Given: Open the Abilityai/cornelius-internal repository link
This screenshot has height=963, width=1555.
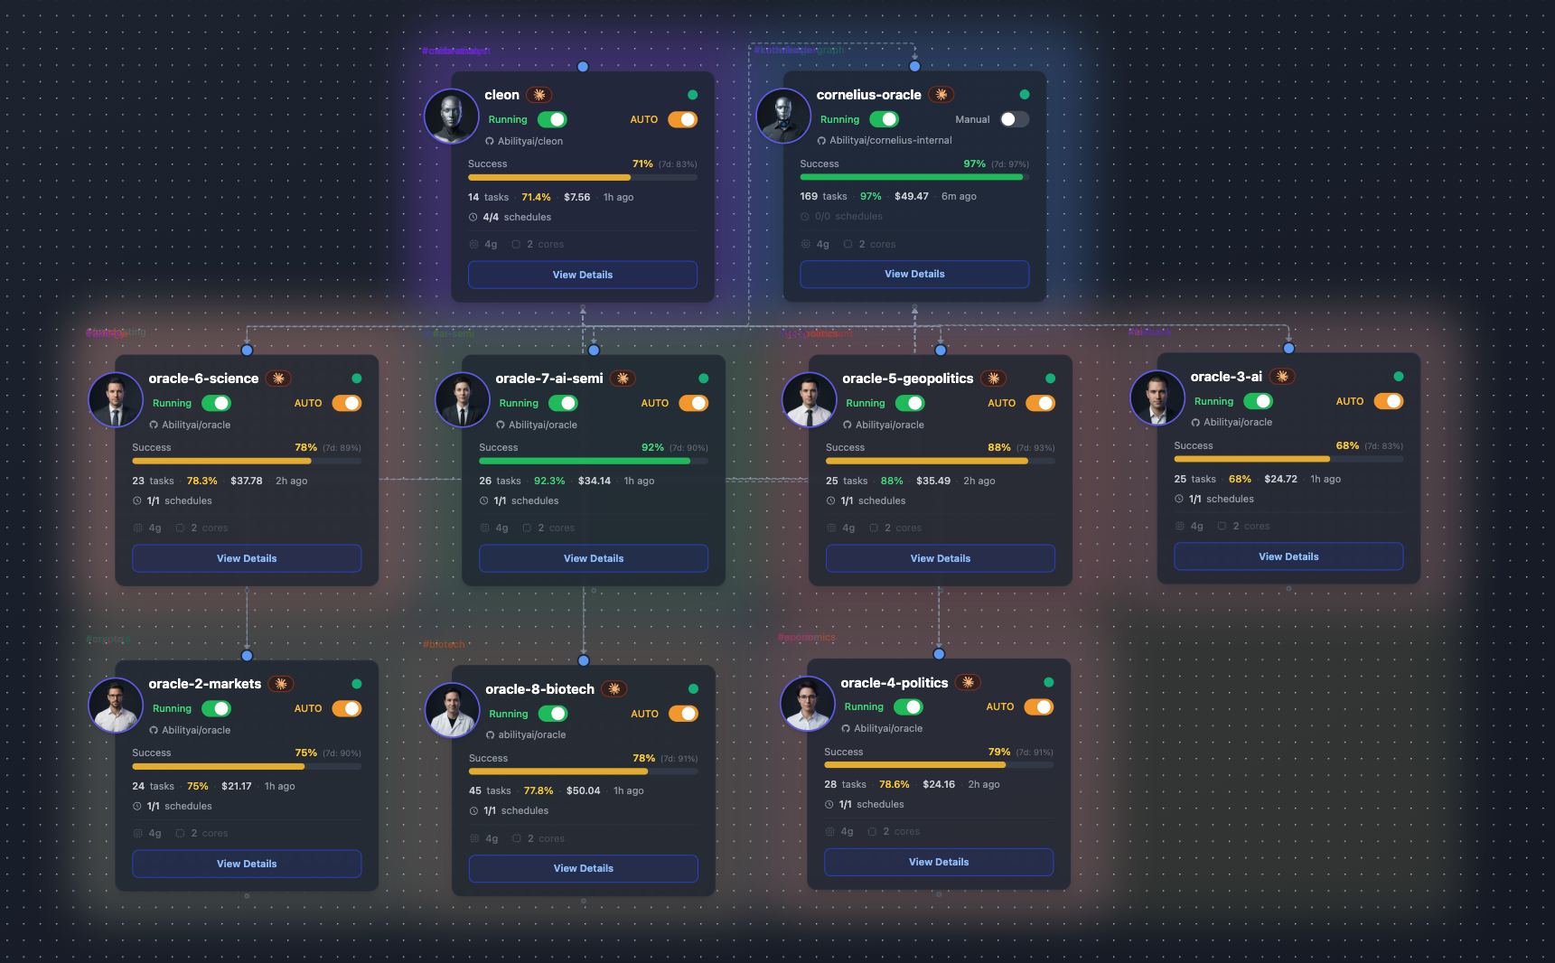Looking at the screenshot, I should (890, 140).
